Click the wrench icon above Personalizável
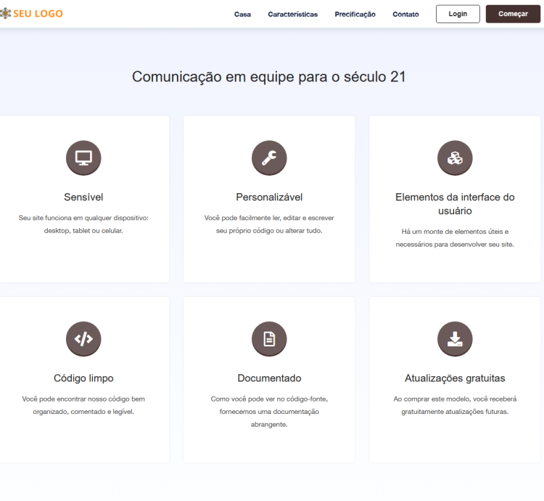Screen dimensions: 544x501 (x=269, y=158)
